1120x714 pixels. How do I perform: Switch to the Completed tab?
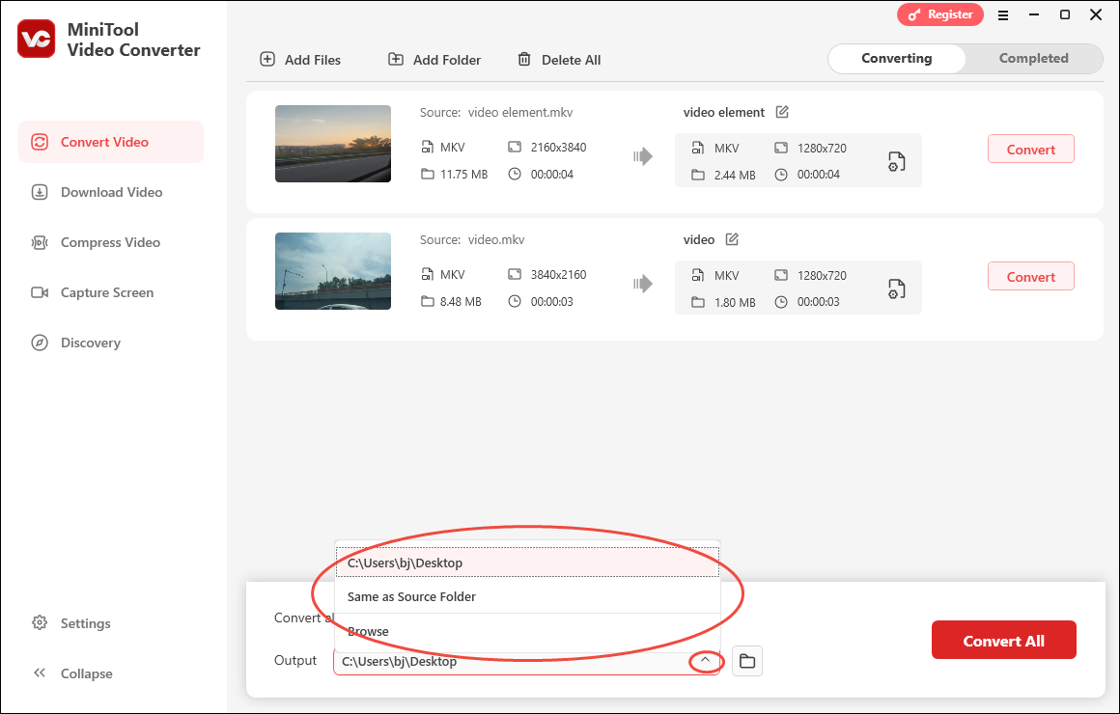[x=1033, y=59]
